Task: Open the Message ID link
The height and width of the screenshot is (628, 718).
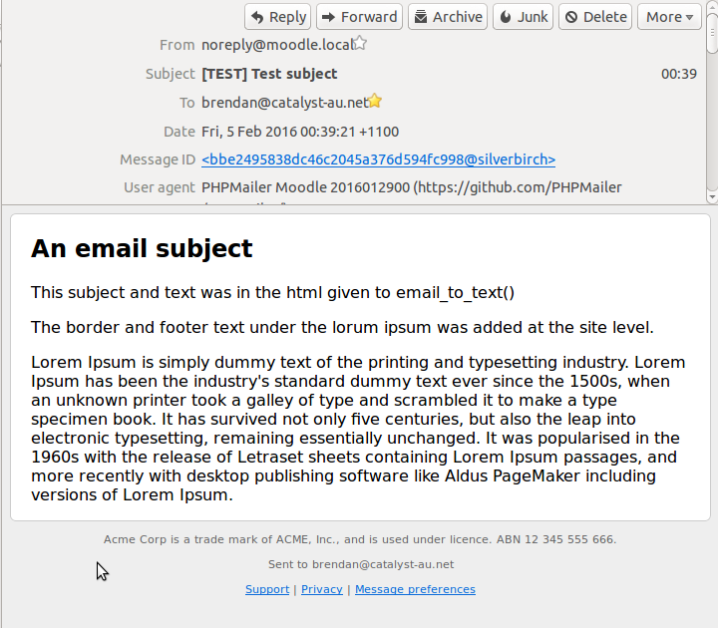Action: 378,159
